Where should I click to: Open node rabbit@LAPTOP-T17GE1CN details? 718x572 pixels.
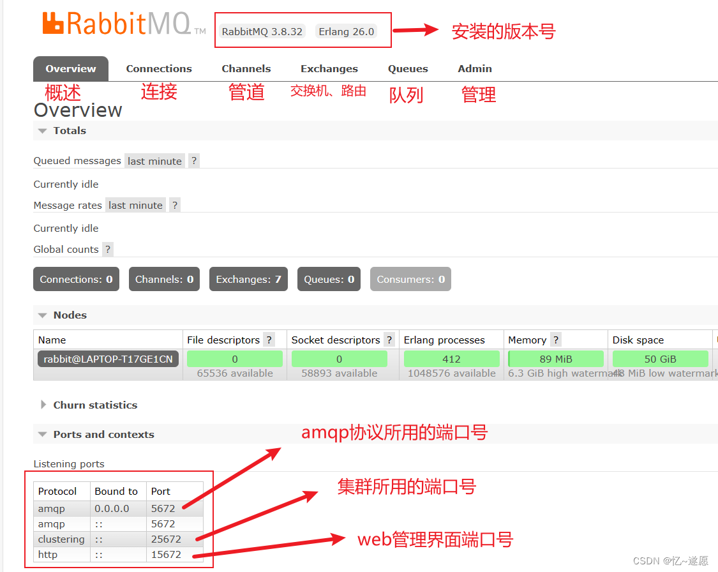tap(108, 359)
